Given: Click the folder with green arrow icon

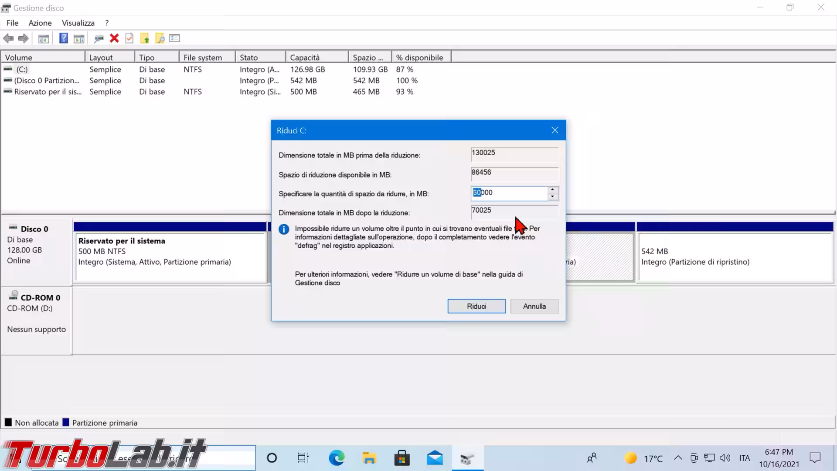Looking at the screenshot, I should point(145,38).
